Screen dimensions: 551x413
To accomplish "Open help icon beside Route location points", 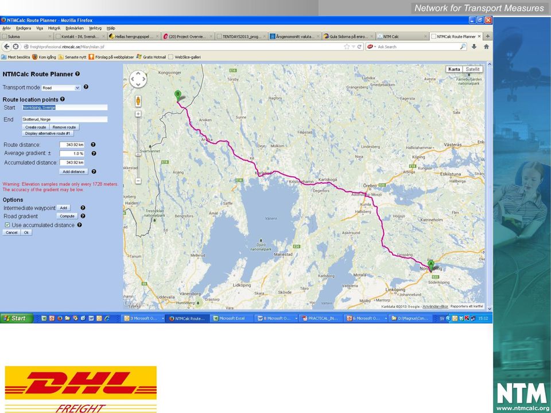I will pos(62,99).
